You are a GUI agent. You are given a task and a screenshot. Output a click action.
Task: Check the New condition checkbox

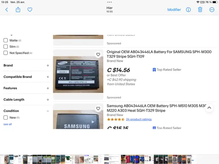(x=5, y=118)
